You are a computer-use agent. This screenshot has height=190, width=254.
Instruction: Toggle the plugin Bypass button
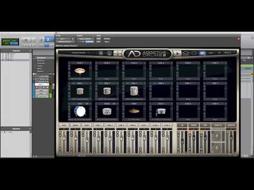(x=107, y=39)
